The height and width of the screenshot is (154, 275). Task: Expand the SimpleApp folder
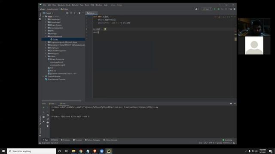46,48
